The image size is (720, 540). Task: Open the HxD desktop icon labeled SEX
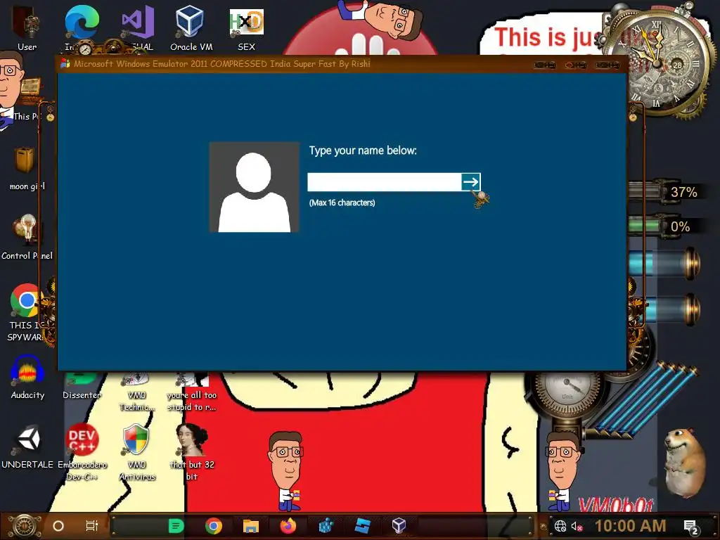point(246,27)
